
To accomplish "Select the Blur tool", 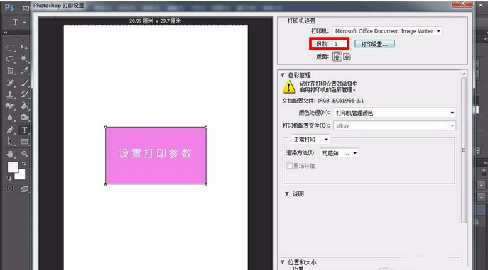I will point(10,118).
